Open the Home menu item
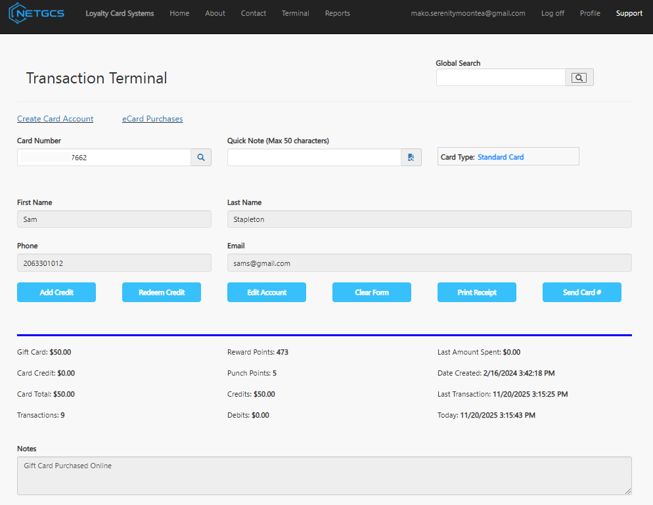653x505 pixels. click(179, 13)
